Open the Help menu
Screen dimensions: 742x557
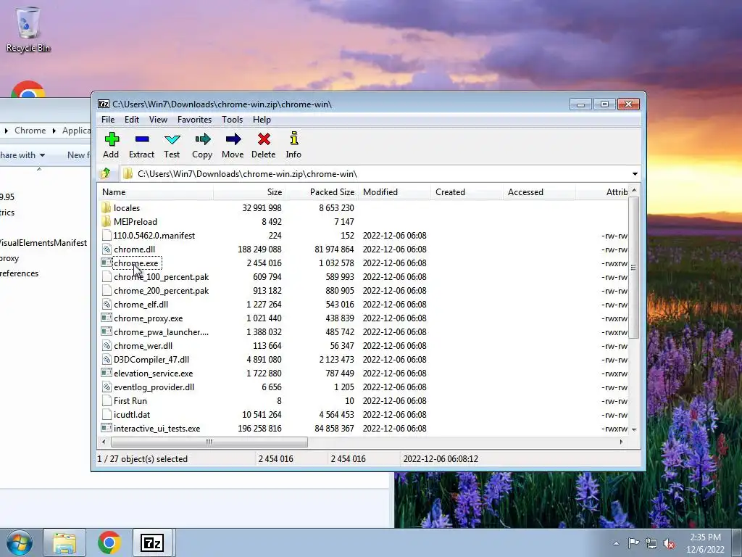tap(262, 120)
